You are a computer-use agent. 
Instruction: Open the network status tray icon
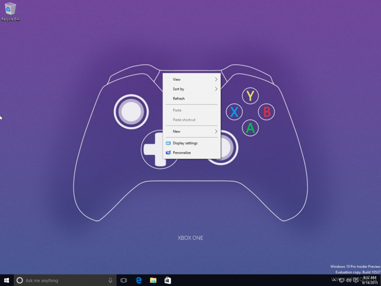coord(342,280)
